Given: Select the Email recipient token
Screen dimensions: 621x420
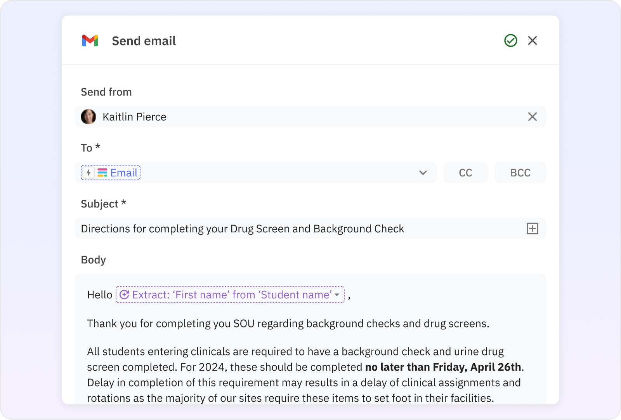Looking at the screenshot, I should [124, 173].
